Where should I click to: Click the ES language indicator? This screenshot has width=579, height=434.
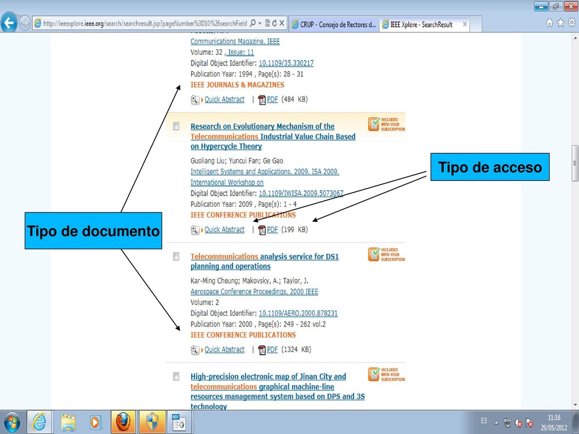484,421
